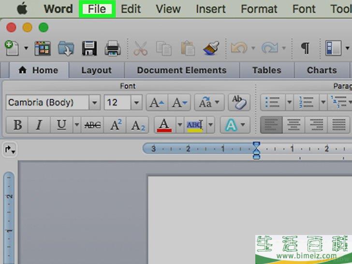Click the Undo arrow icon
This screenshot has height=264, width=352.
click(239, 48)
